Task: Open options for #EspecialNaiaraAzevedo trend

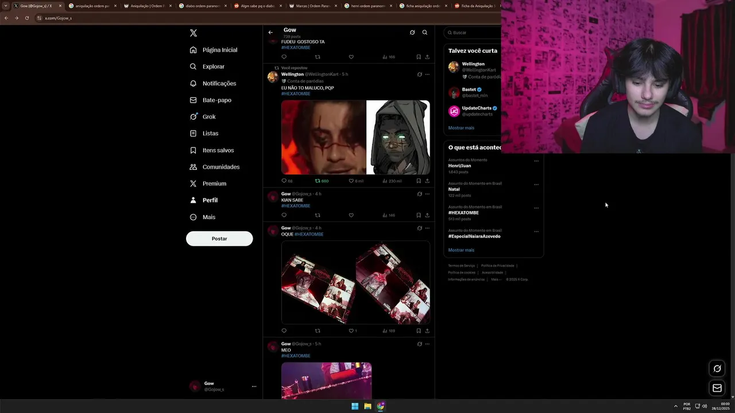Action: click(536, 232)
